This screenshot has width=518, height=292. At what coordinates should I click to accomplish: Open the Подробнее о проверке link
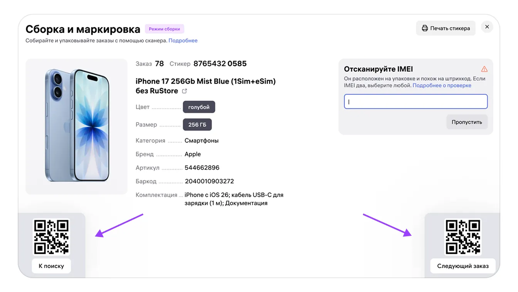(x=442, y=86)
